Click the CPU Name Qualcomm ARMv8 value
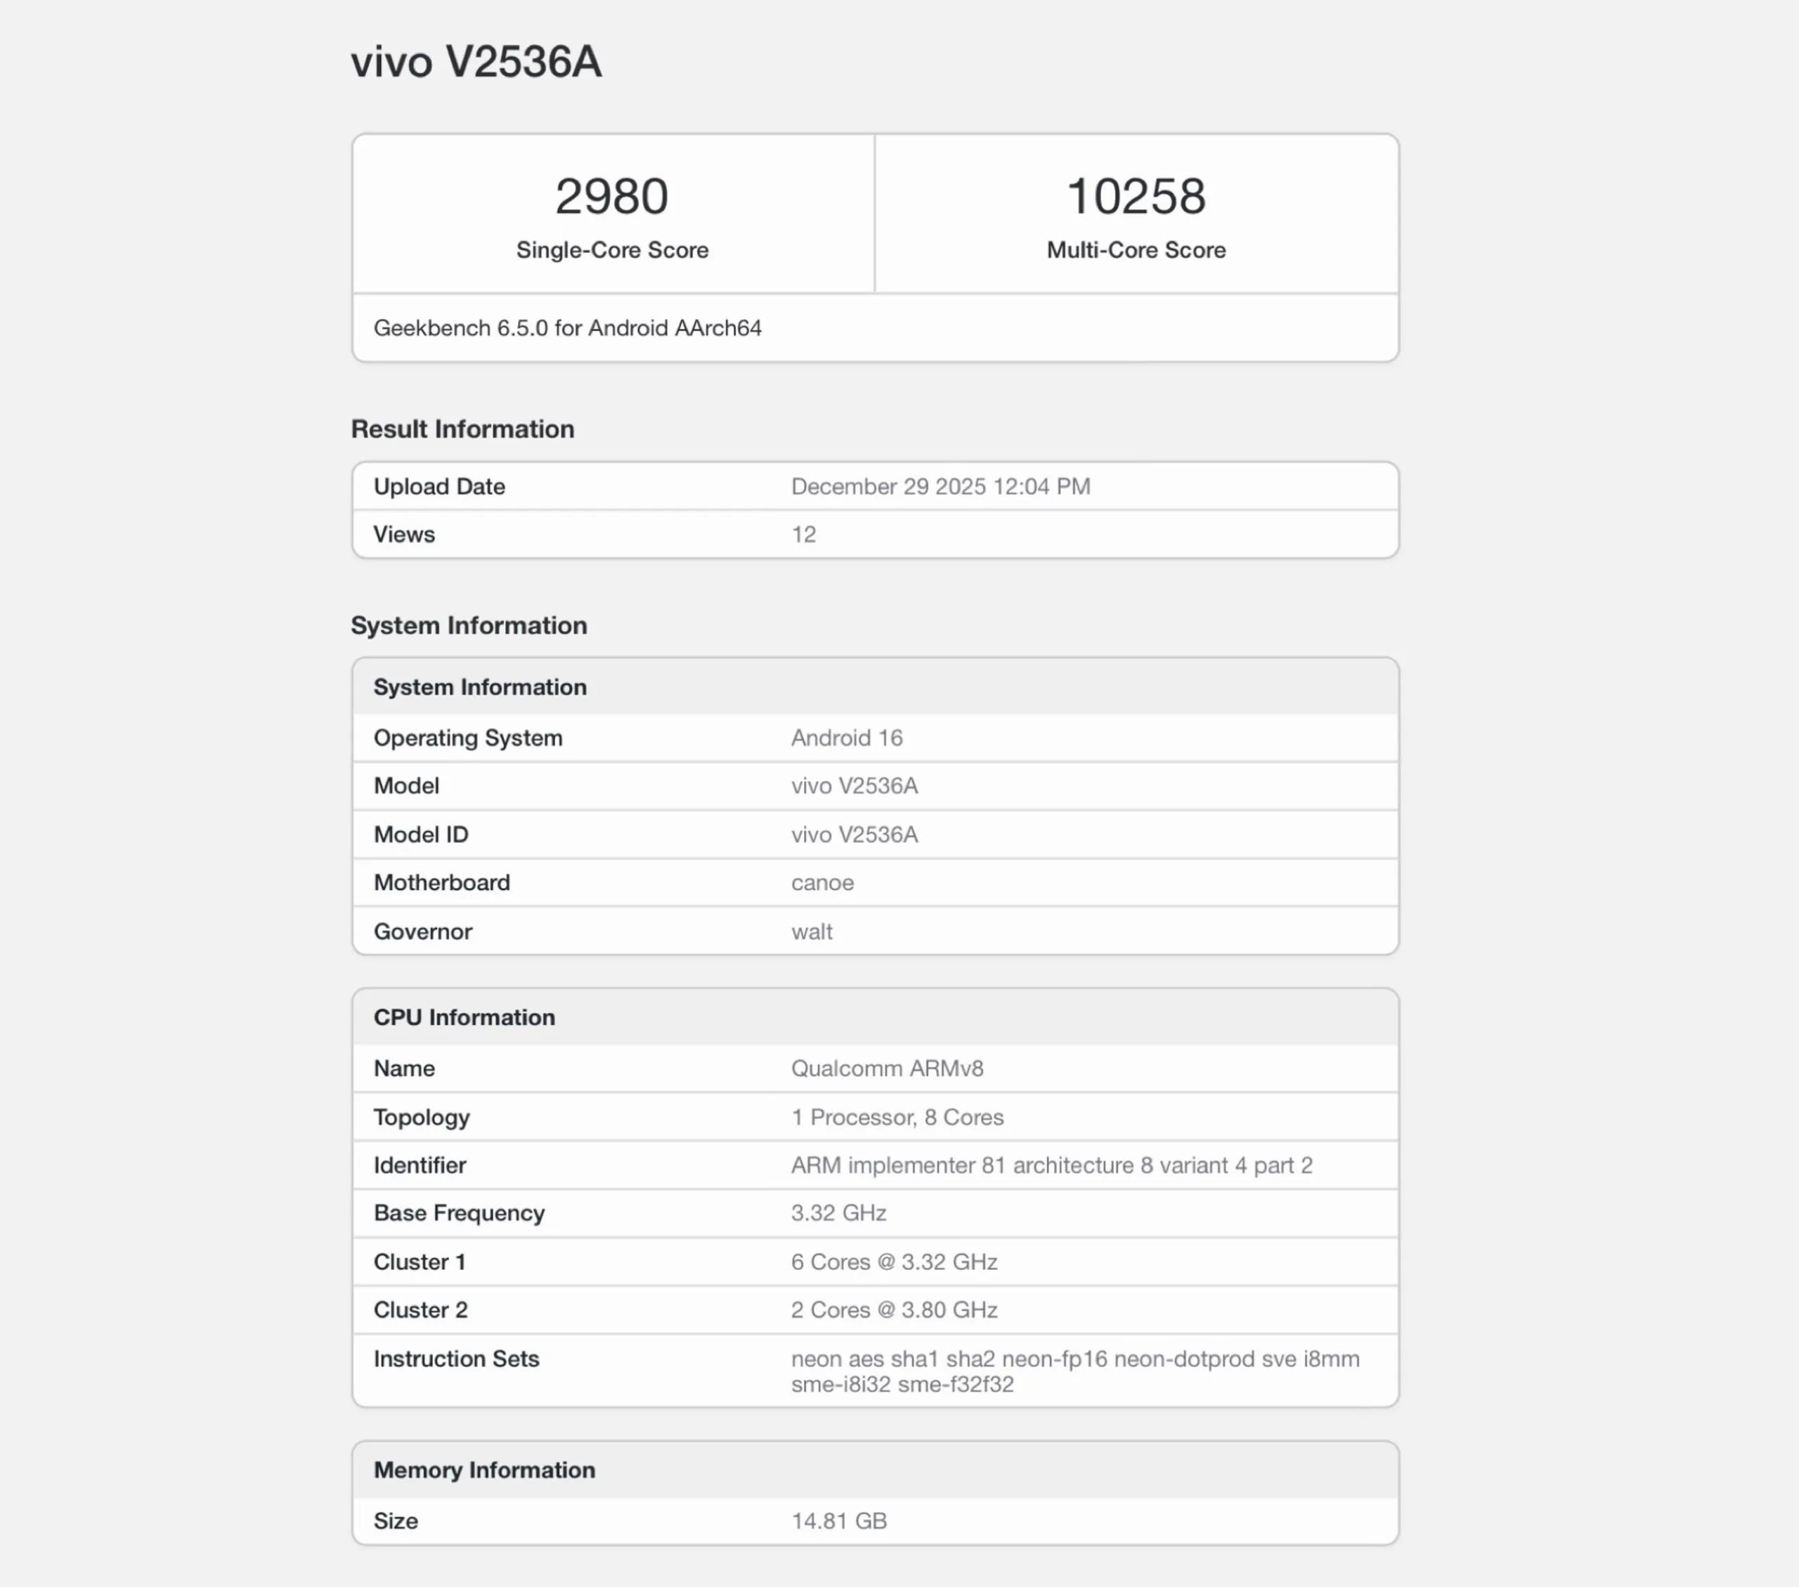This screenshot has height=1587, width=1799. coord(886,1069)
